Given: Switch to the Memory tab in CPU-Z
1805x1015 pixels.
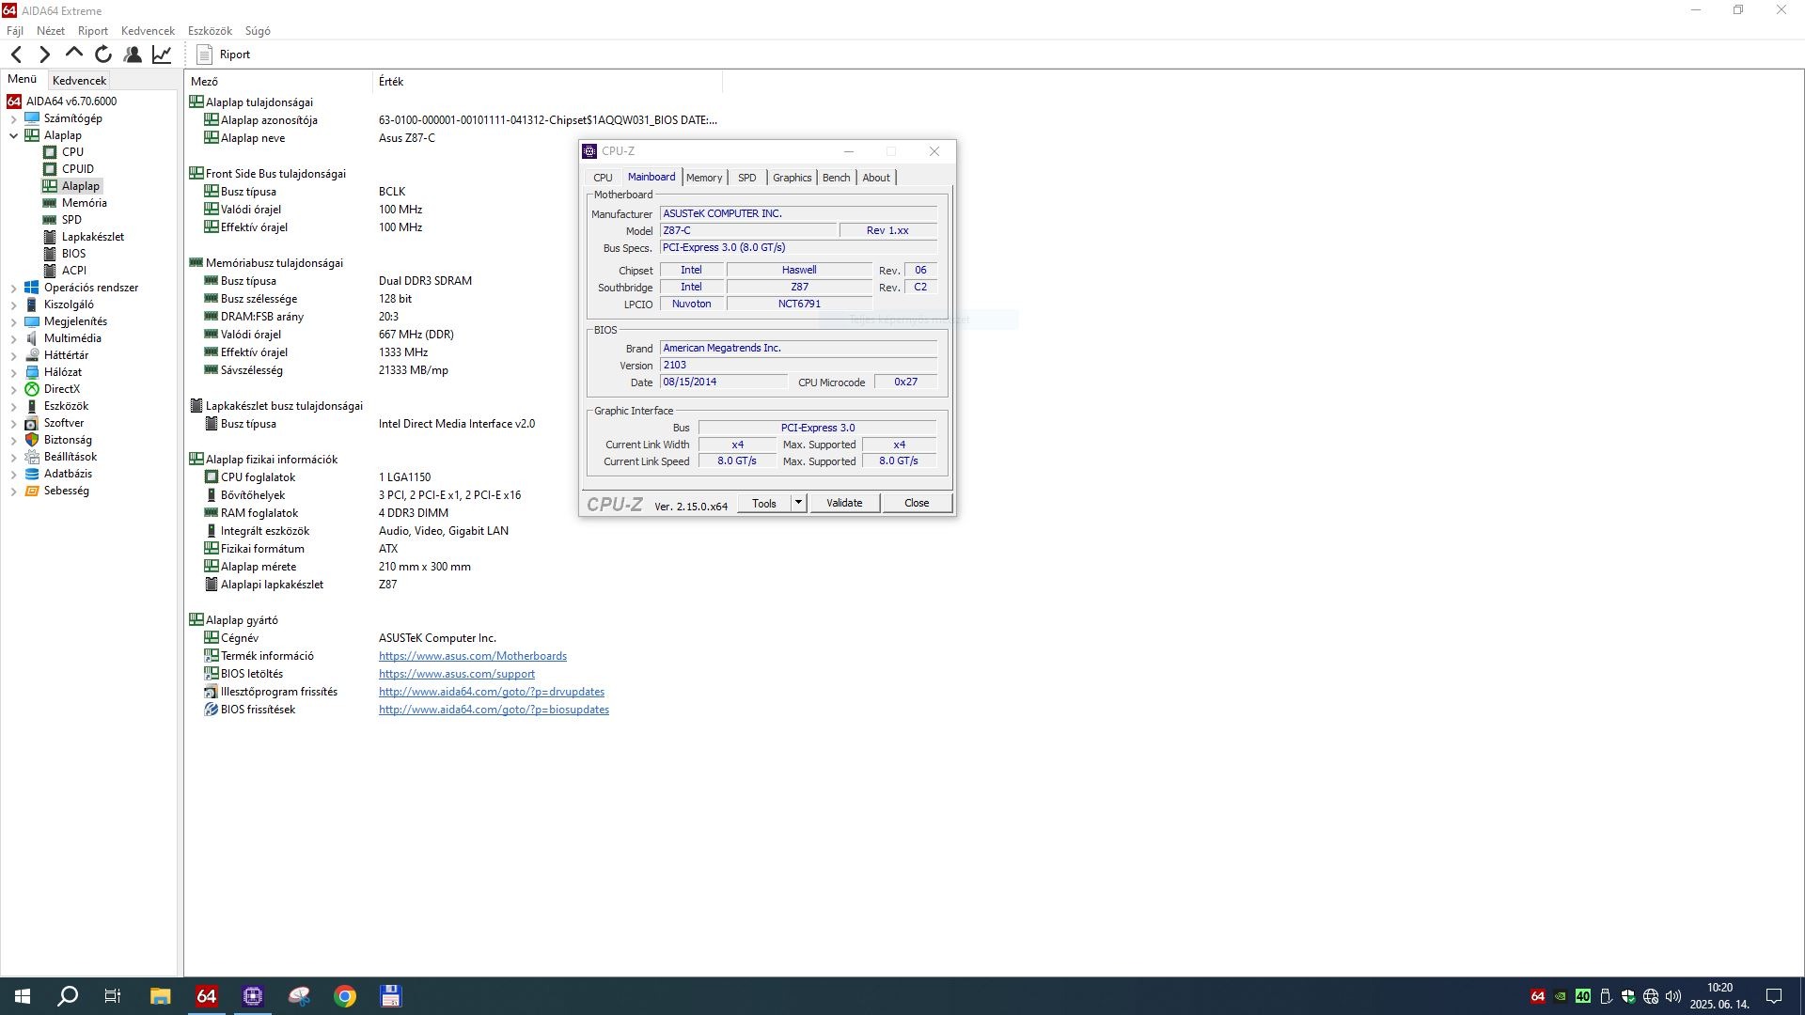Looking at the screenshot, I should point(704,178).
